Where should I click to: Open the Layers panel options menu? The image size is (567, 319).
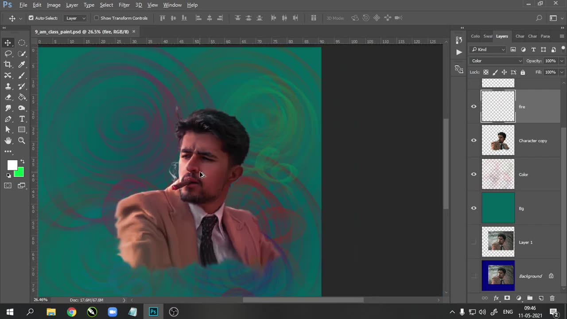coord(562,36)
